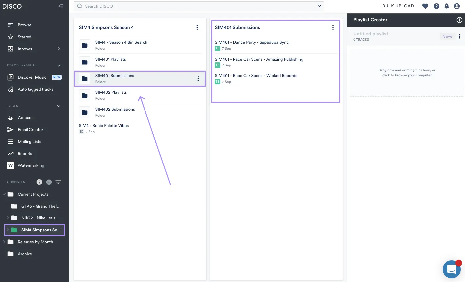Open the chat support bubble
The image size is (465, 282).
(x=451, y=269)
